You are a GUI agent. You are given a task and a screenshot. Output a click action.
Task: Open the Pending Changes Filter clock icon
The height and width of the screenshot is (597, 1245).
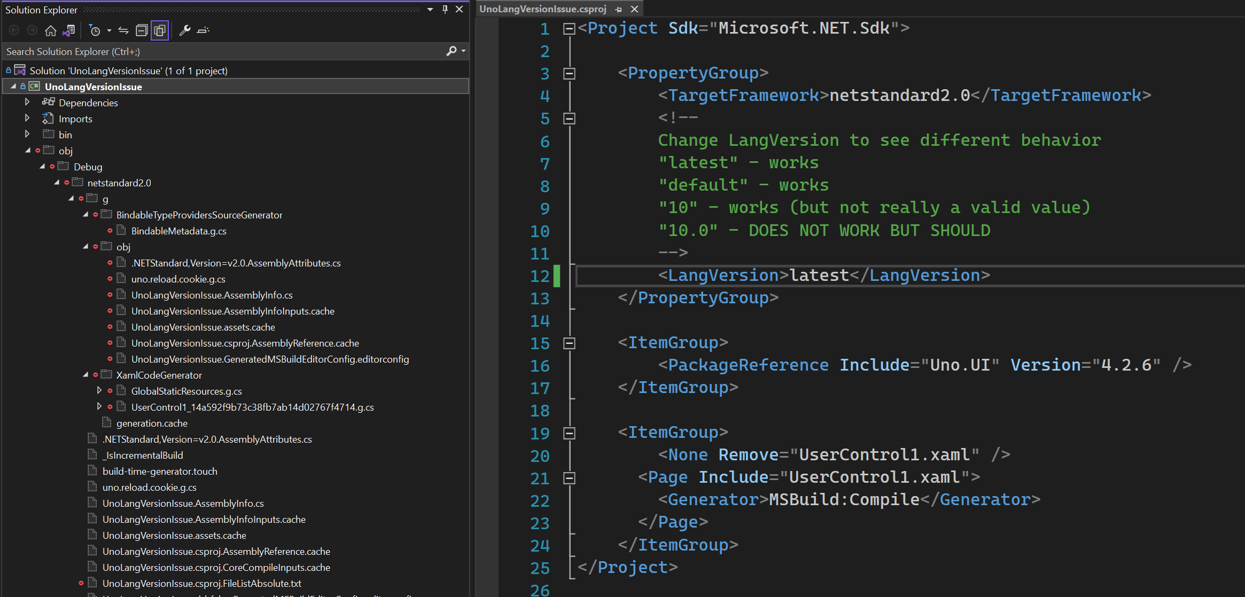[95, 30]
